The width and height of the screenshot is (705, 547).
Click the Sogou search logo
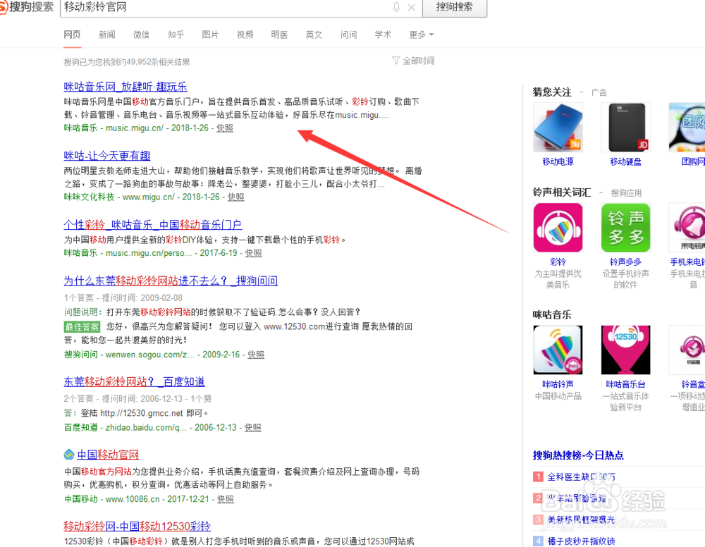coord(27,7)
